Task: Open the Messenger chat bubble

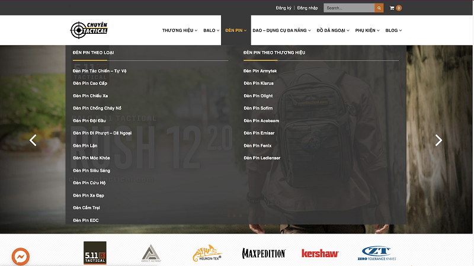Action: 21,257
